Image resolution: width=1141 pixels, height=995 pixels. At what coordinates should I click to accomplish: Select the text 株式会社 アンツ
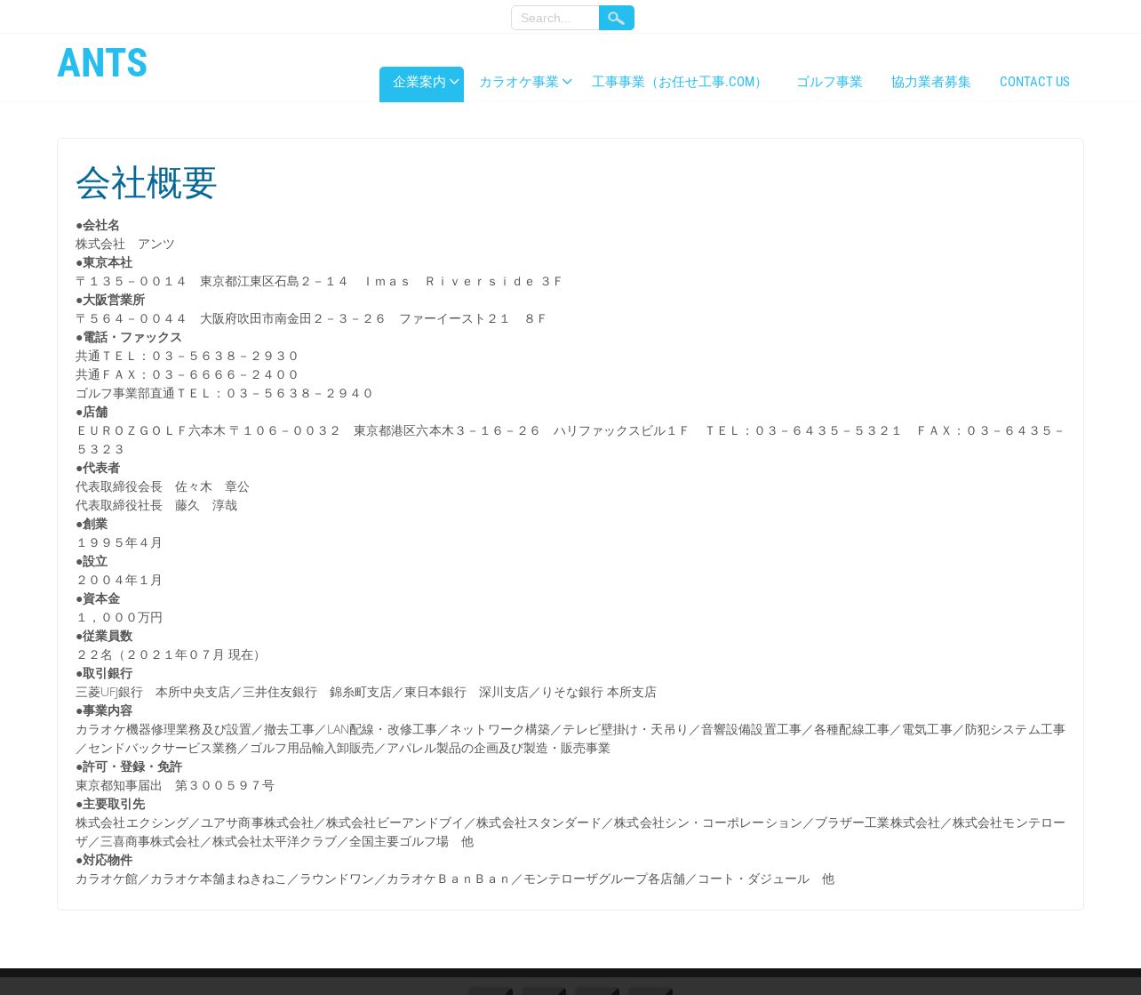point(125,244)
